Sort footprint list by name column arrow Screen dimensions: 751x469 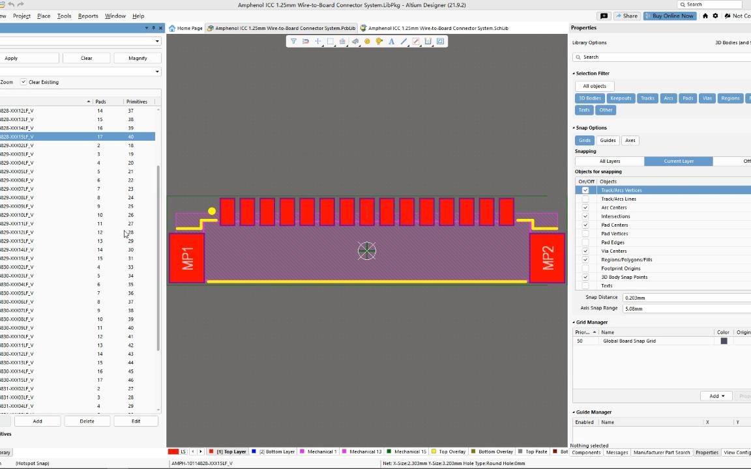(89, 102)
